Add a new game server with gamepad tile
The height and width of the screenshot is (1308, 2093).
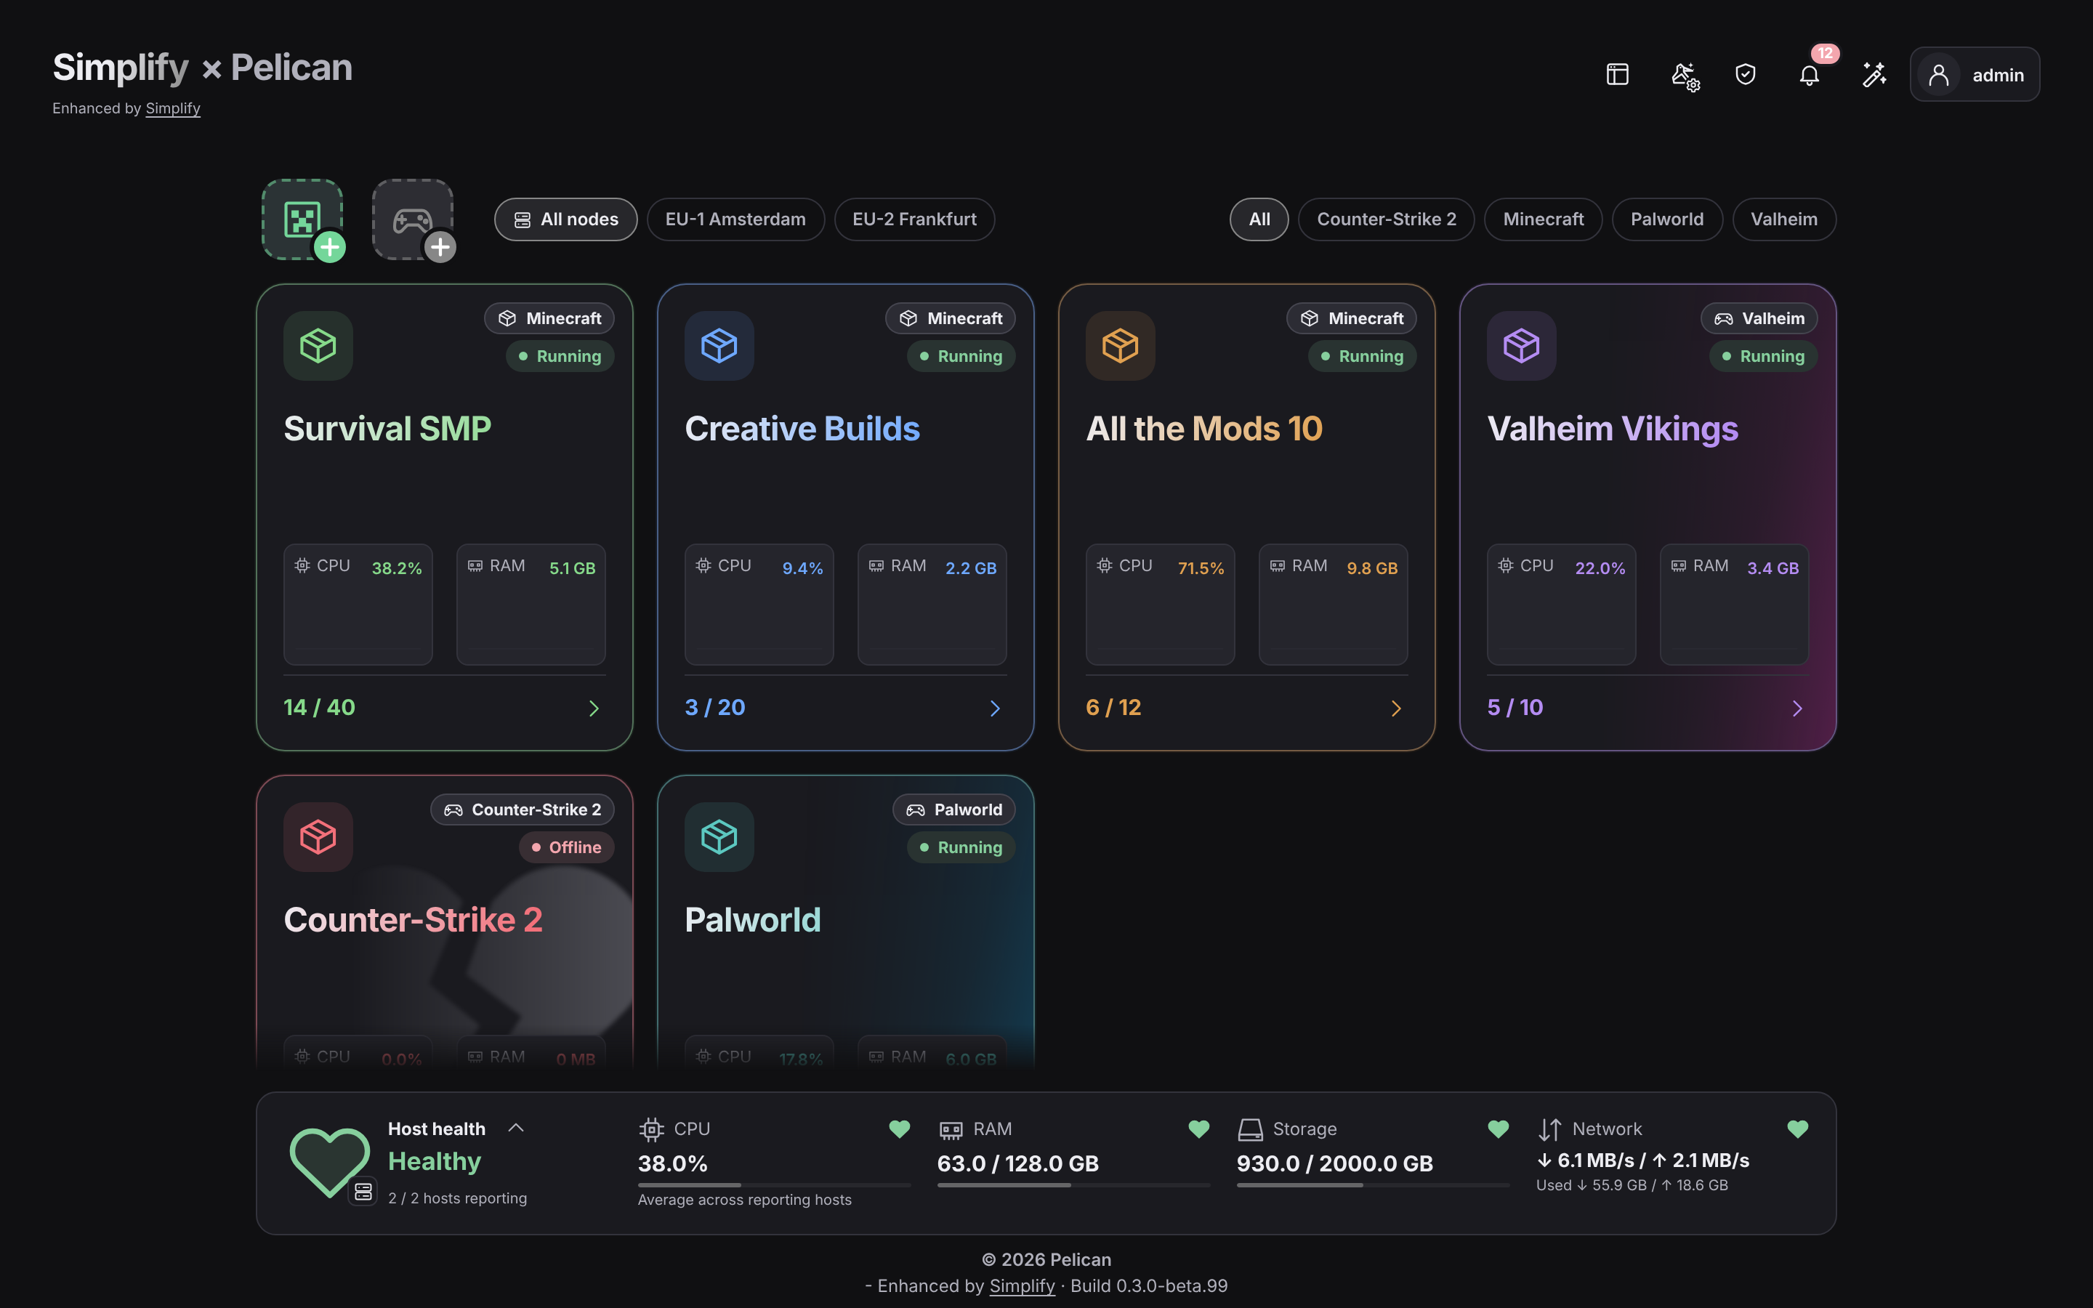pyautogui.click(x=413, y=219)
